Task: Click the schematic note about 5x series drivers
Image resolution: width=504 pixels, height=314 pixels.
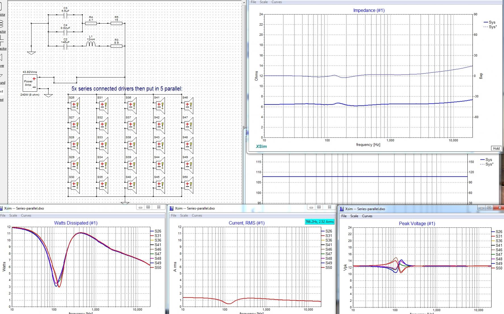Action: click(x=127, y=89)
